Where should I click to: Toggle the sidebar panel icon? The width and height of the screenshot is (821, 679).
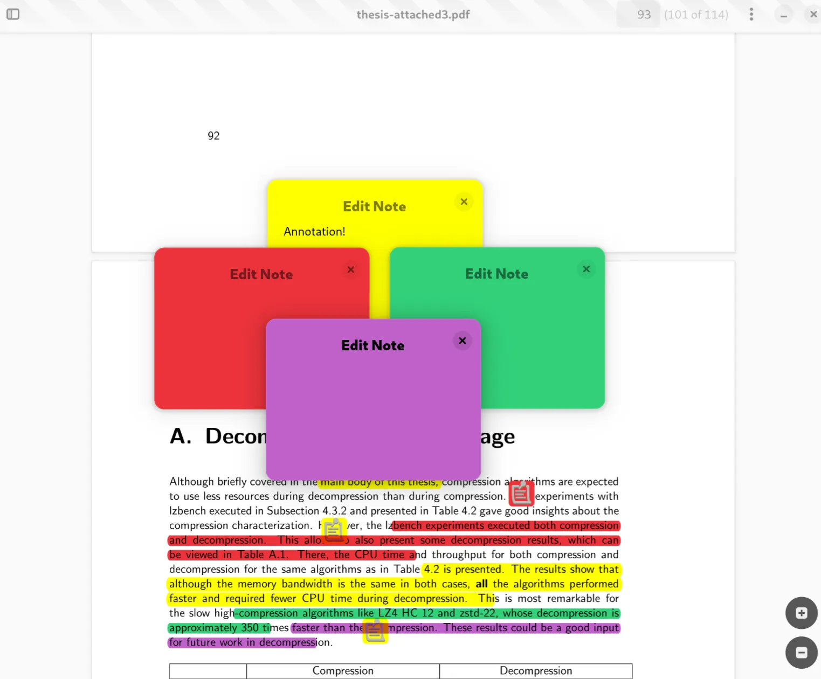[x=13, y=14]
